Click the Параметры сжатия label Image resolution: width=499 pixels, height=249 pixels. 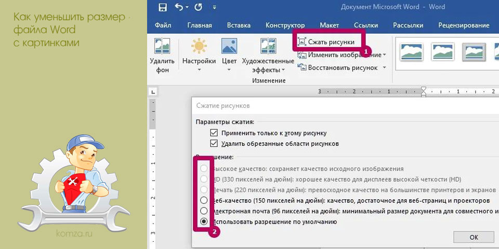point(225,122)
